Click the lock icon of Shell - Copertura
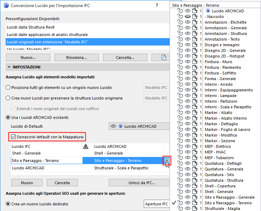The height and width of the screenshot is (211, 261). pyautogui.click(x=180, y=186)
